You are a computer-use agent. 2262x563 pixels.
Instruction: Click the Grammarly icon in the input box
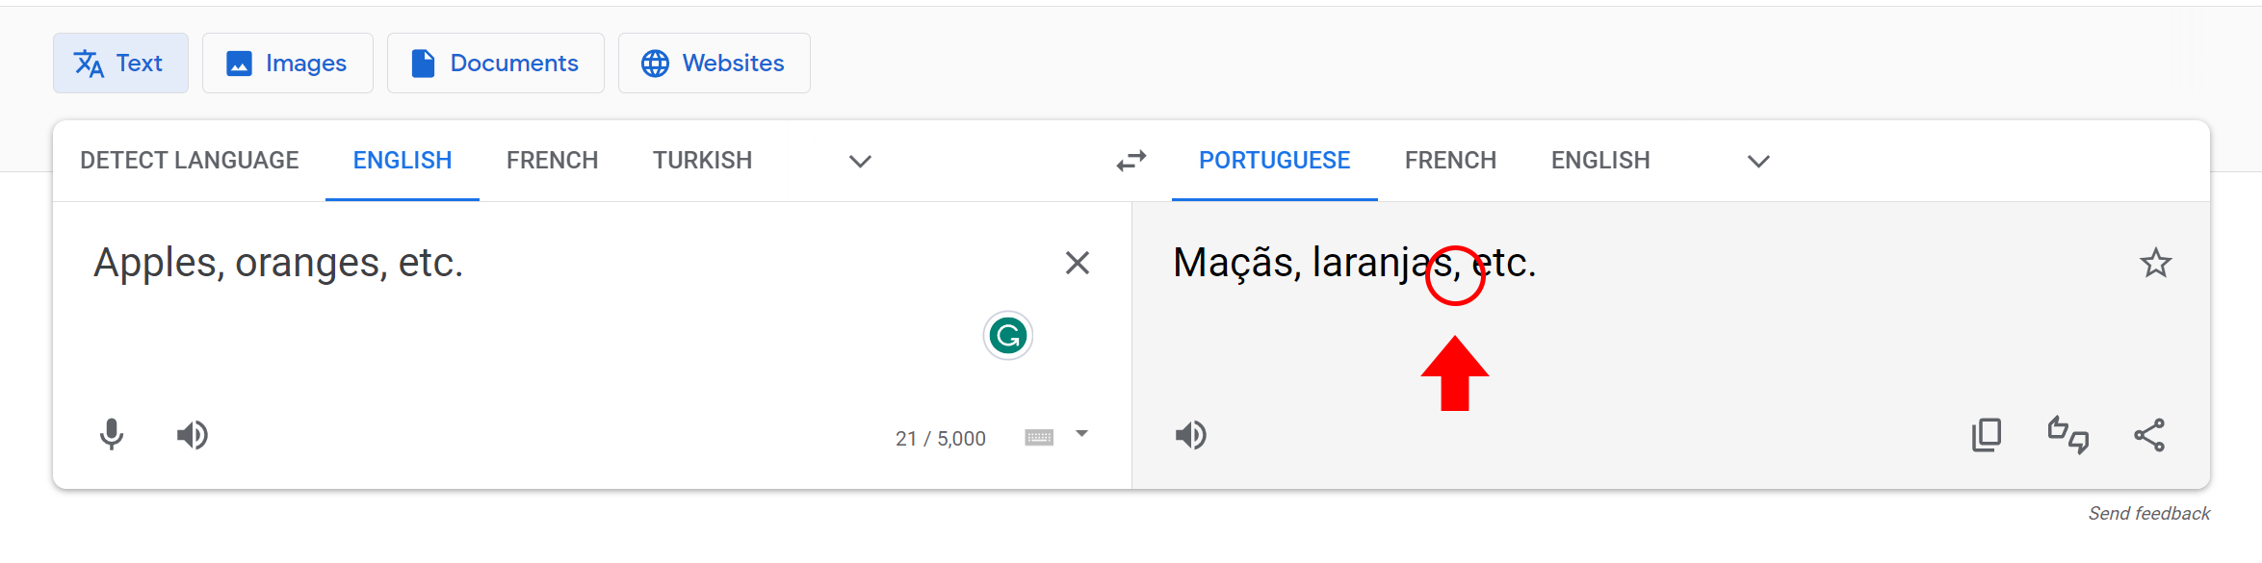pyautogui.click(x=1007, y=336)
